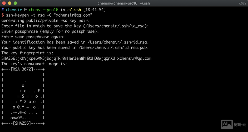Minimize the terminal using the yellow button
This screenshot has height=132, width=248.
(9, 3)
